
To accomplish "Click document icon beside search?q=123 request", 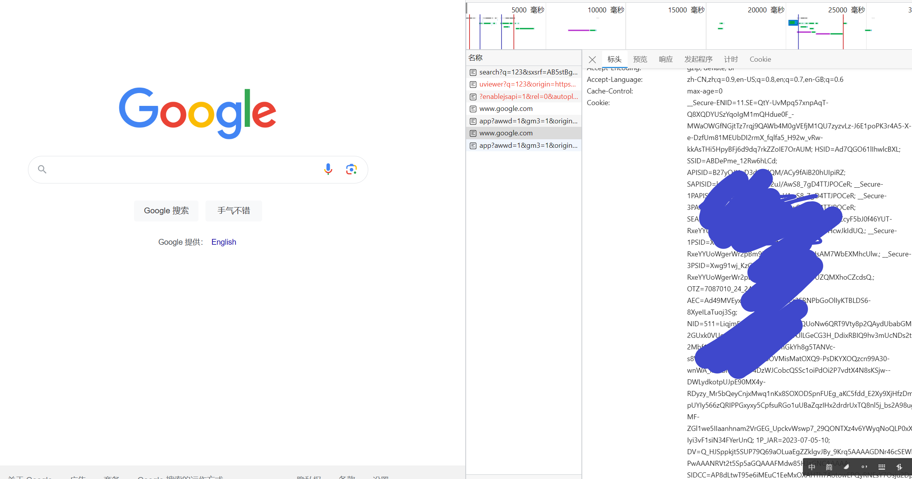I will pos(473,72).
